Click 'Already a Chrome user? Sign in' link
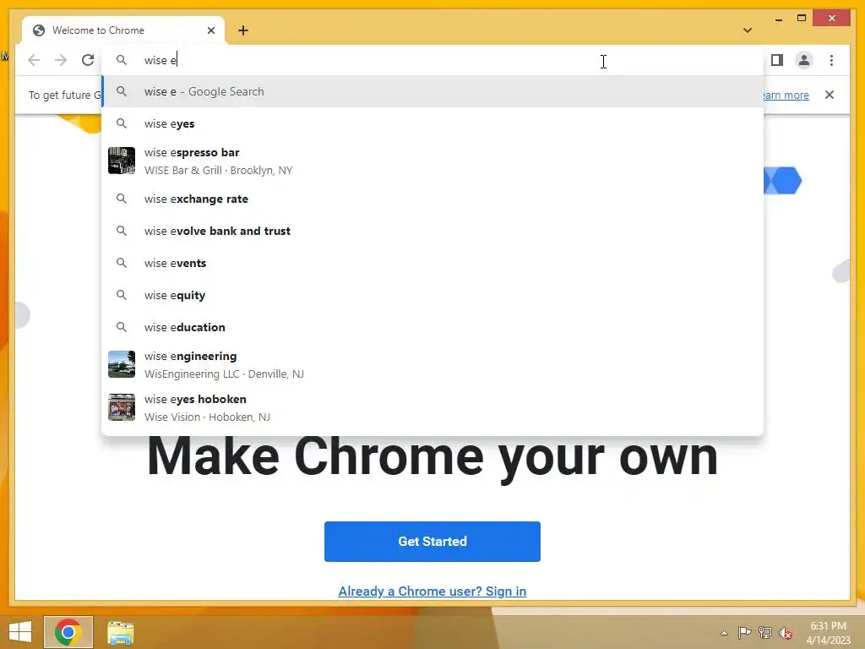865x649 pixels. click(x=432, y=591)
